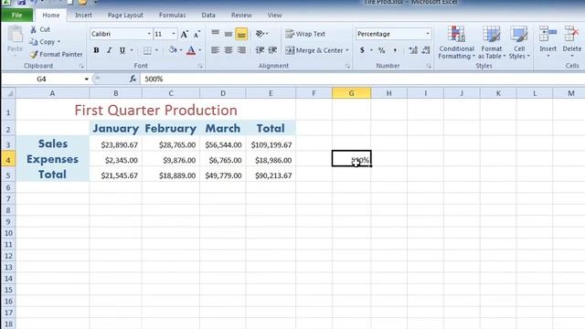Click the Insert cells icon
This screenshot has height=329, width=585.
[548, 35]
